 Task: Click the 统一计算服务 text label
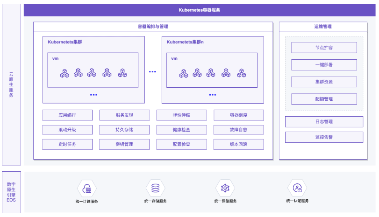[87, 201]
